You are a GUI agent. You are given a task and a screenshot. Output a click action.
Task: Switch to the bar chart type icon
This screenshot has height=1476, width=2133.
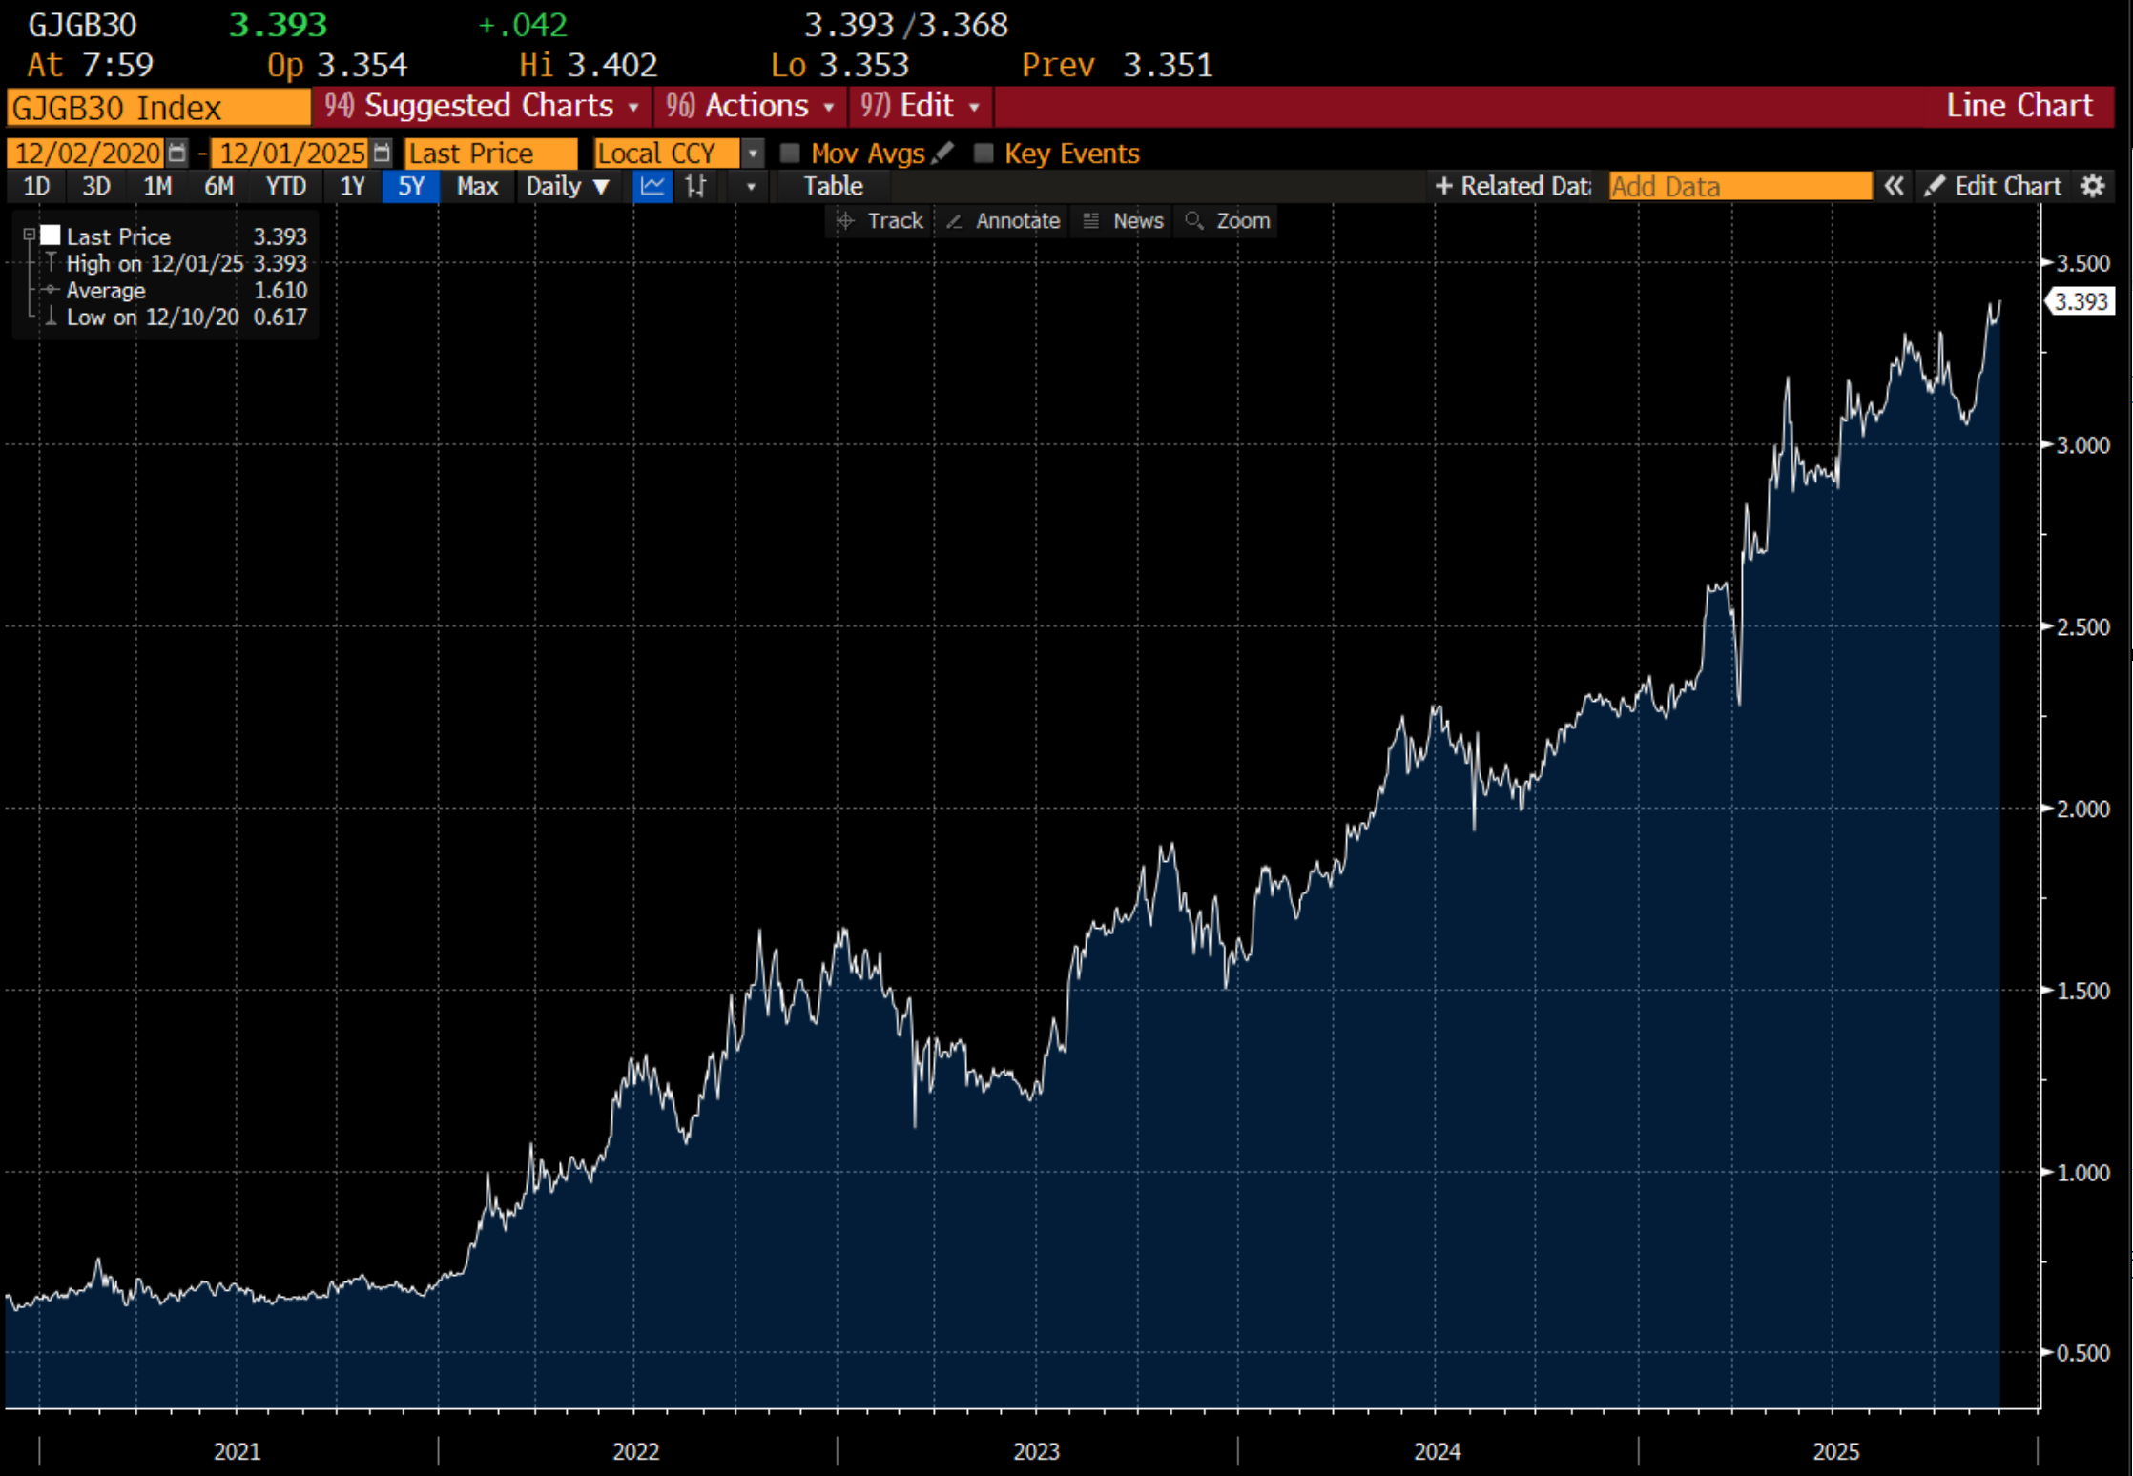696,186
